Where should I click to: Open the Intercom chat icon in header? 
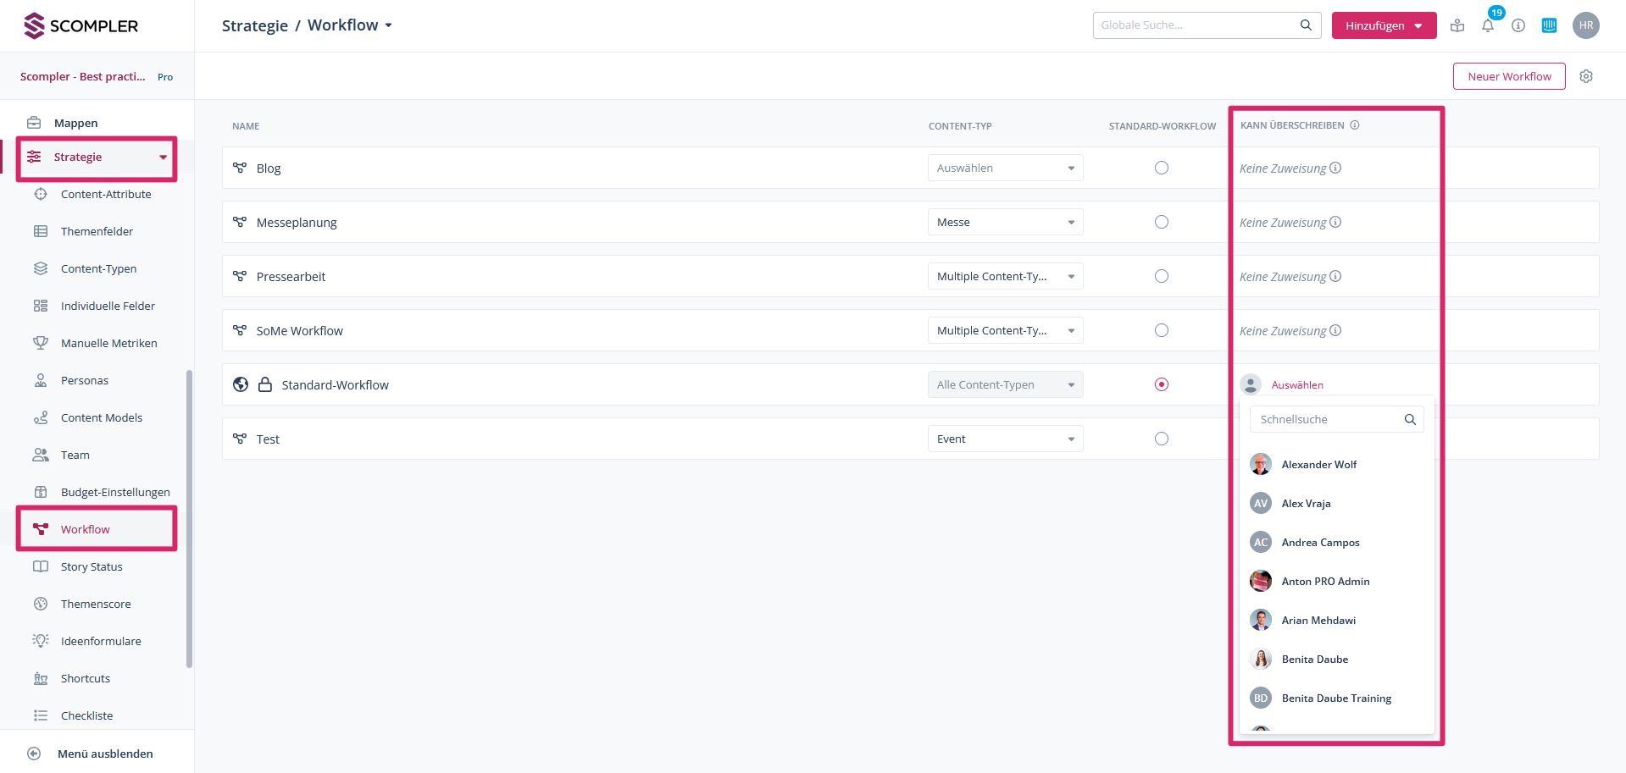coord(1549,25)
